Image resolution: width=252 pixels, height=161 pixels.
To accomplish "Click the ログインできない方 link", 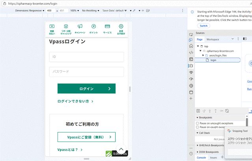I will tap(75, 101).
